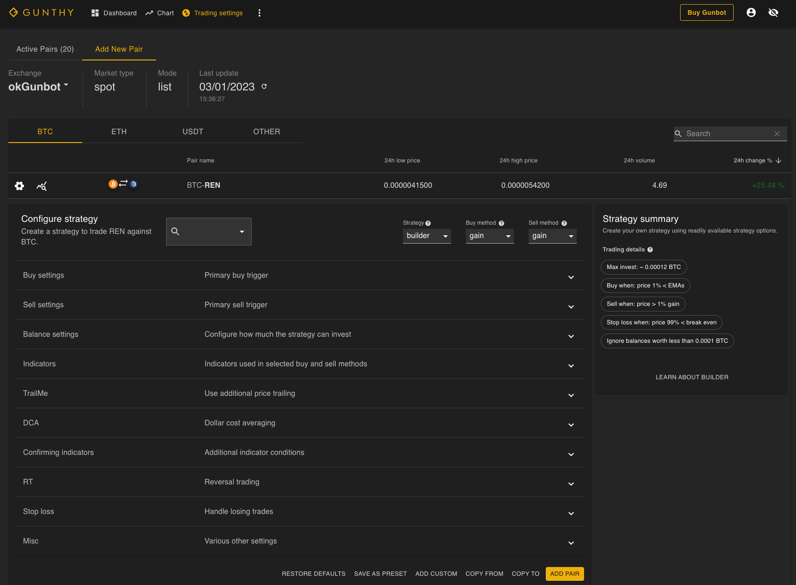Click the Sell method help icon
Viewport: 796px width, 585px height.
point(564,223)
